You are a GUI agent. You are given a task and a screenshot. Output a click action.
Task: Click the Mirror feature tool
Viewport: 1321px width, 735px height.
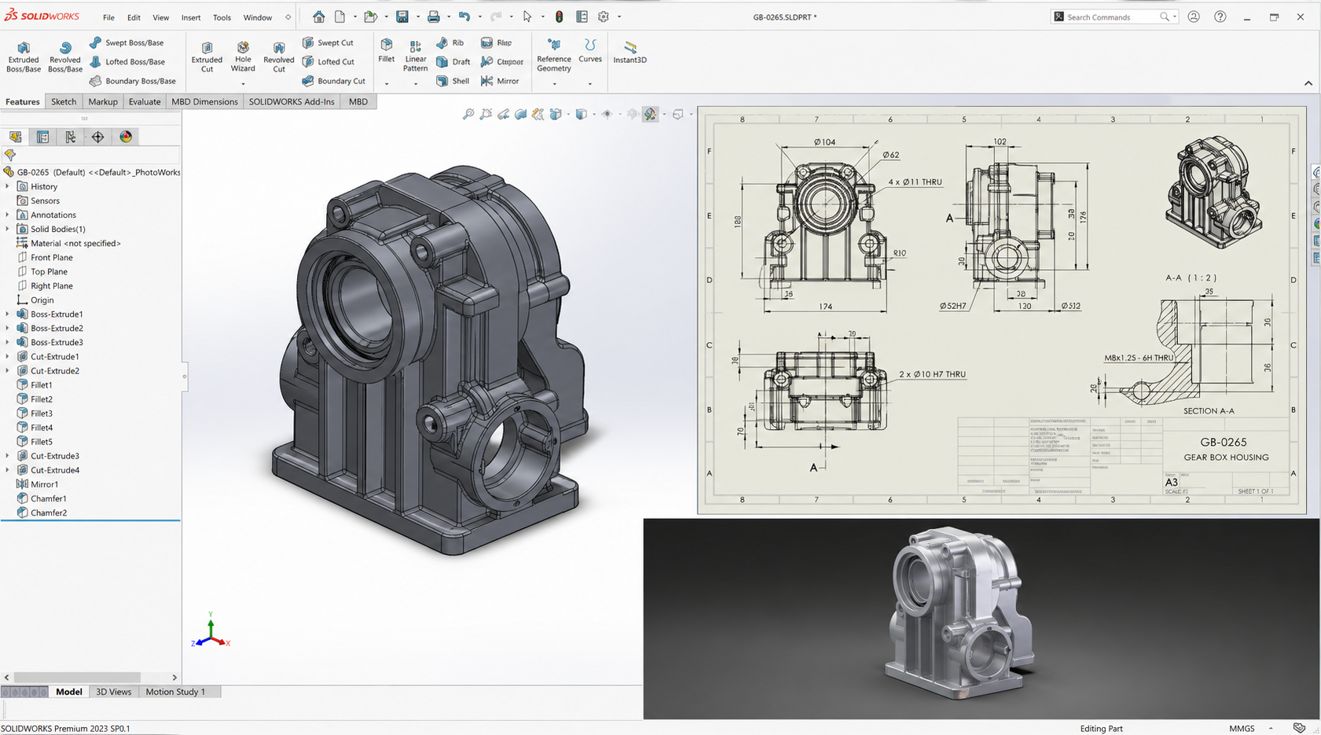coord(500,80)
